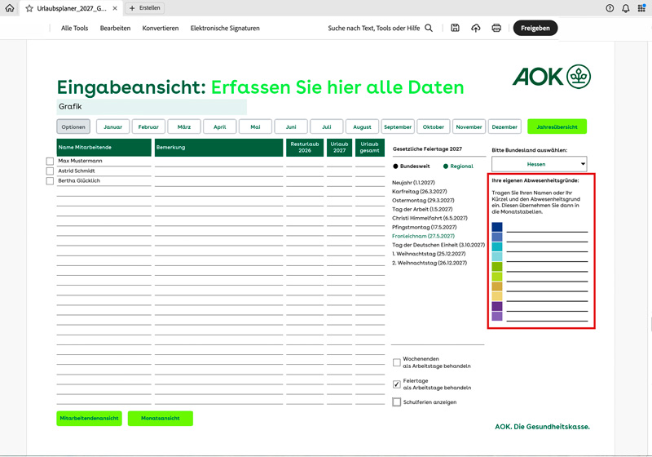Switch to the Januar month tab
The height and width of the screenshot is (457, 652).
(x=113, y=126)
